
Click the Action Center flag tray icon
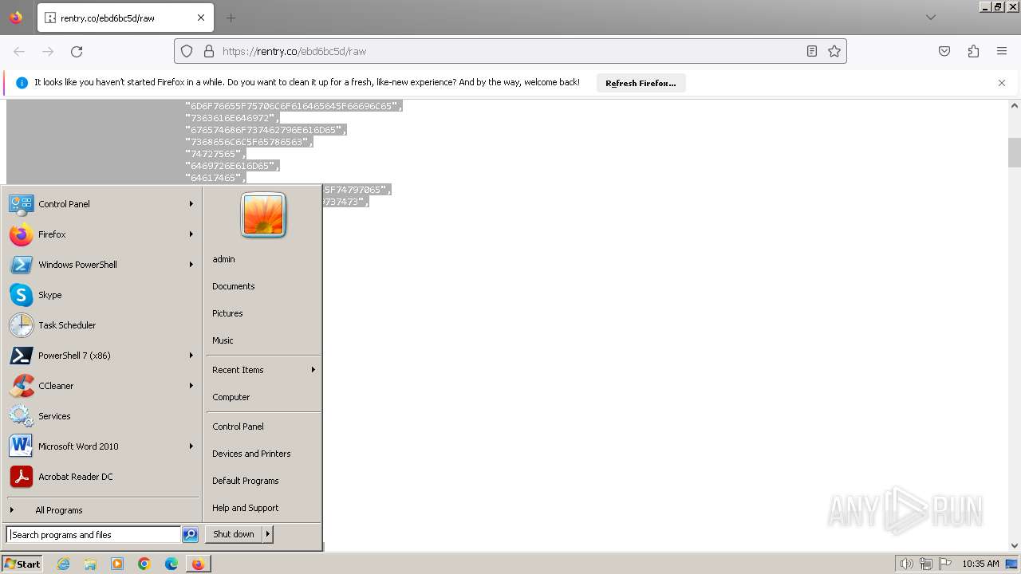pos(945,564)
